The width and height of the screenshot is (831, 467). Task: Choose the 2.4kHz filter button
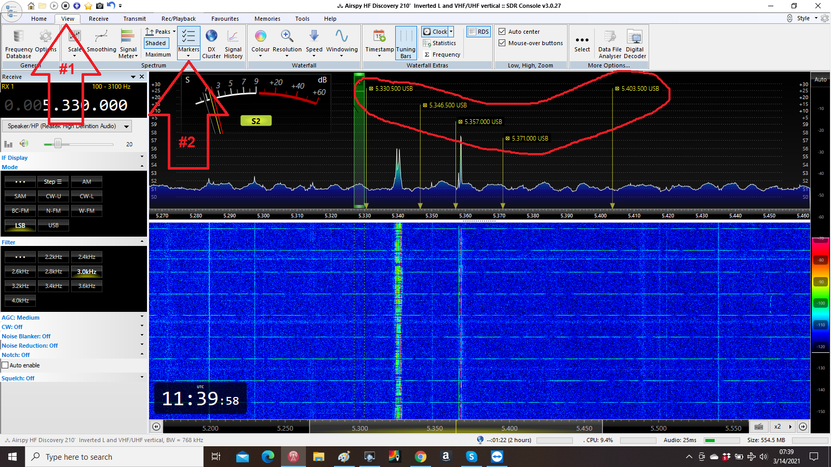(x=87, y=257)
